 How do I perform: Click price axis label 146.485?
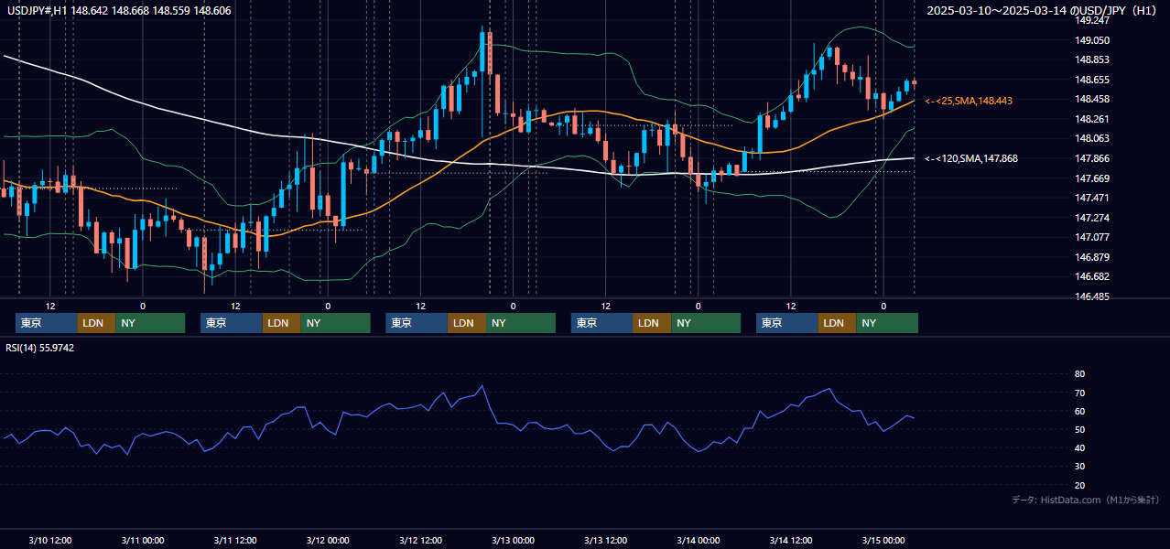click(x=1092, y=296)
